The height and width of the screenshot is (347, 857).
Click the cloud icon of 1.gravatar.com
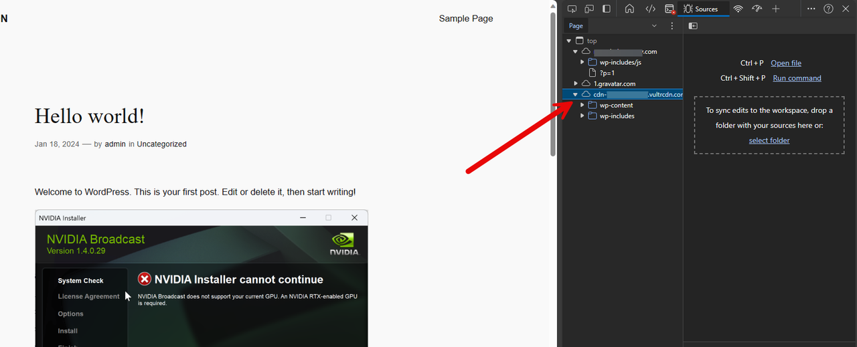pos(586,84)
